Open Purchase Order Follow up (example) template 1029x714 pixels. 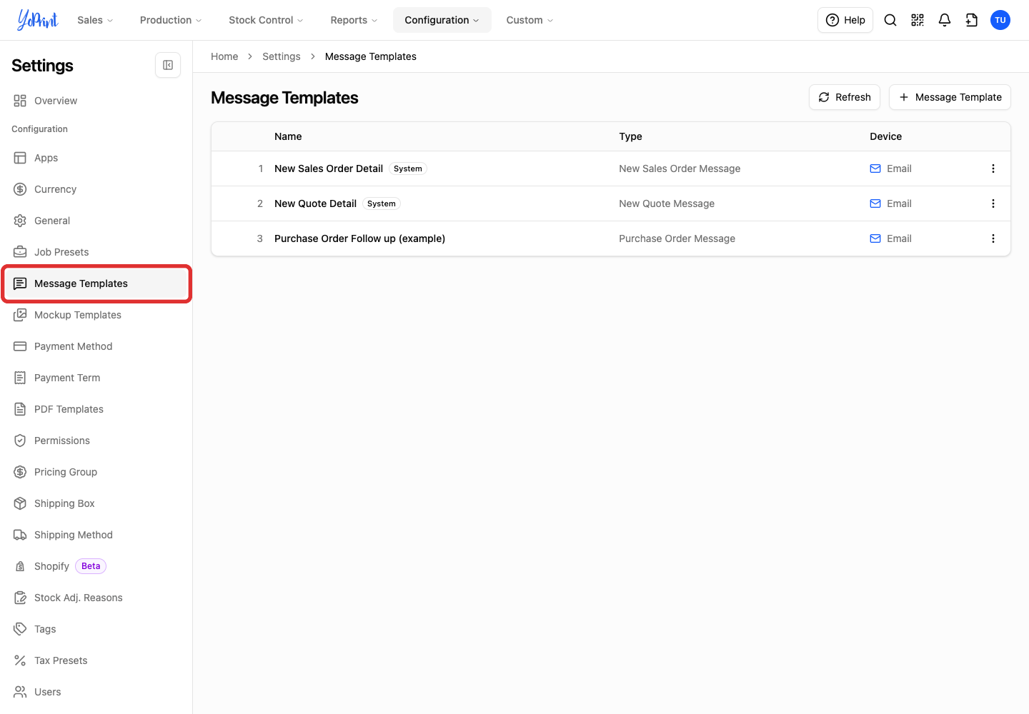pyautogui.click(x=359, y=238)
